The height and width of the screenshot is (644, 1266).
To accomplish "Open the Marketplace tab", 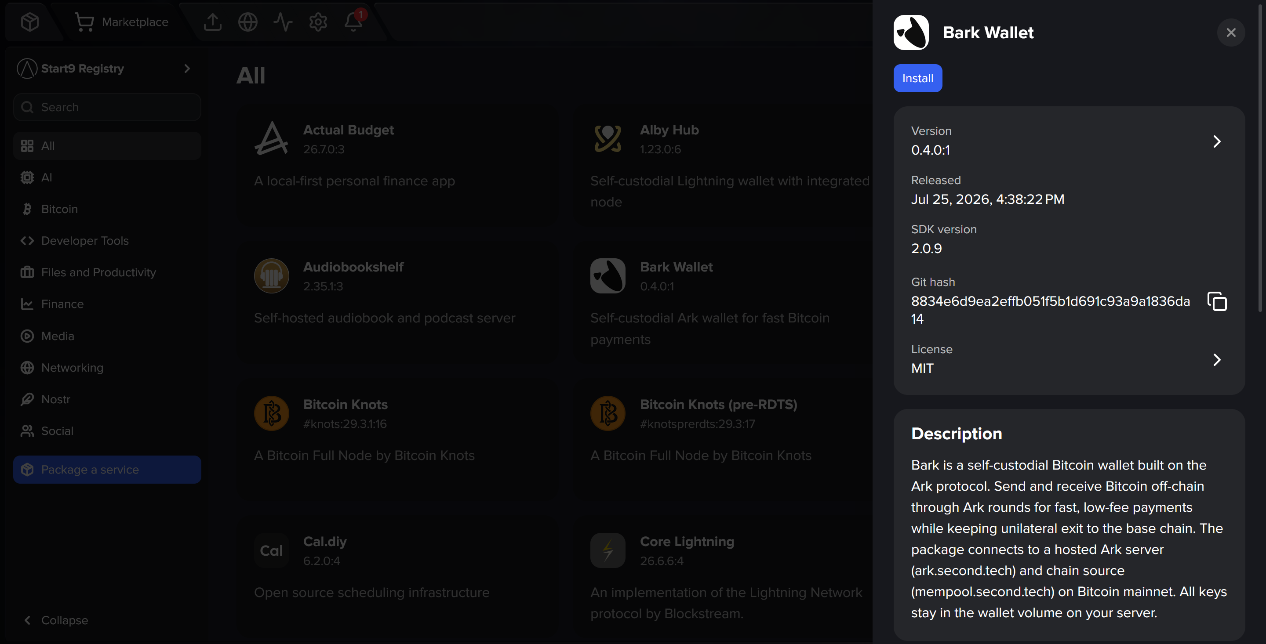I will point(121,22).
